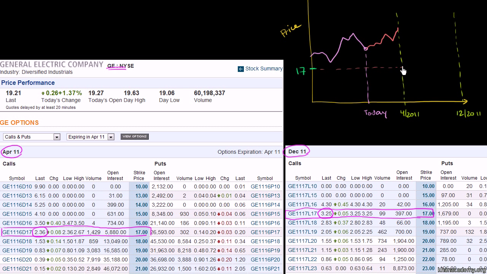This screenshot has width=487, height=274.
Task: Open the GE1116P21 put symbol link
Action: click(x=265, y=269)
